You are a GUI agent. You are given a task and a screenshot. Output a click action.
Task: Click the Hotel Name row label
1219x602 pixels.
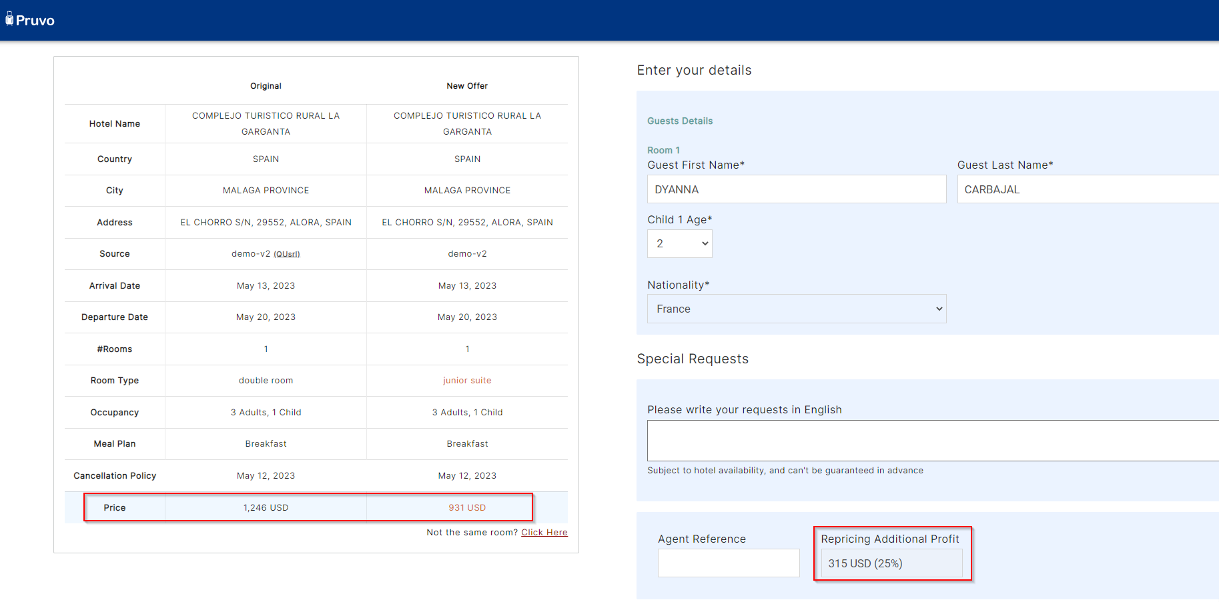(115, 124)
